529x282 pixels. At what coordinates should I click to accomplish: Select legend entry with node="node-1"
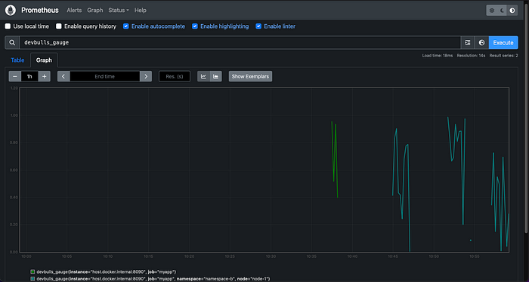tap(153, 279)
